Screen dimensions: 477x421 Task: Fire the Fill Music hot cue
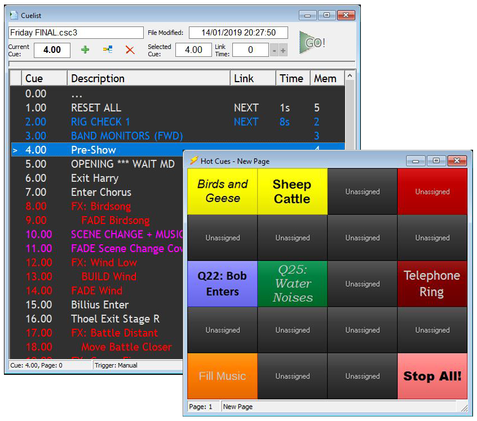222,377
